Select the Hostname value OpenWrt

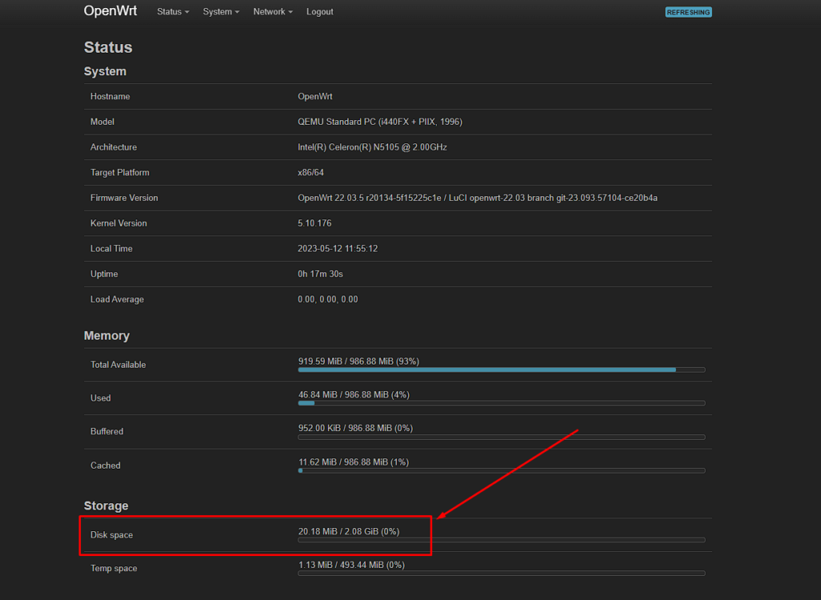click(x=314, y=96)
